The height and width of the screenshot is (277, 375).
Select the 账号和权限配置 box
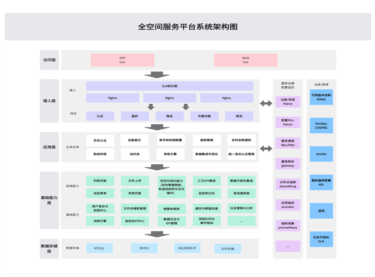pyautogui.click(x=171, y=140)
